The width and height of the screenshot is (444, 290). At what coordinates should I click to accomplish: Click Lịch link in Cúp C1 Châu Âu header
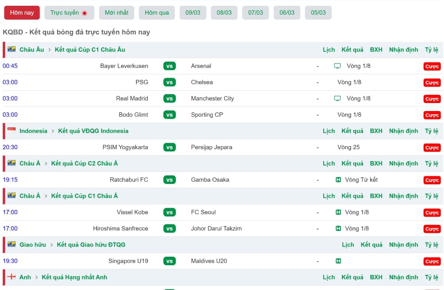tap(329, 50)
